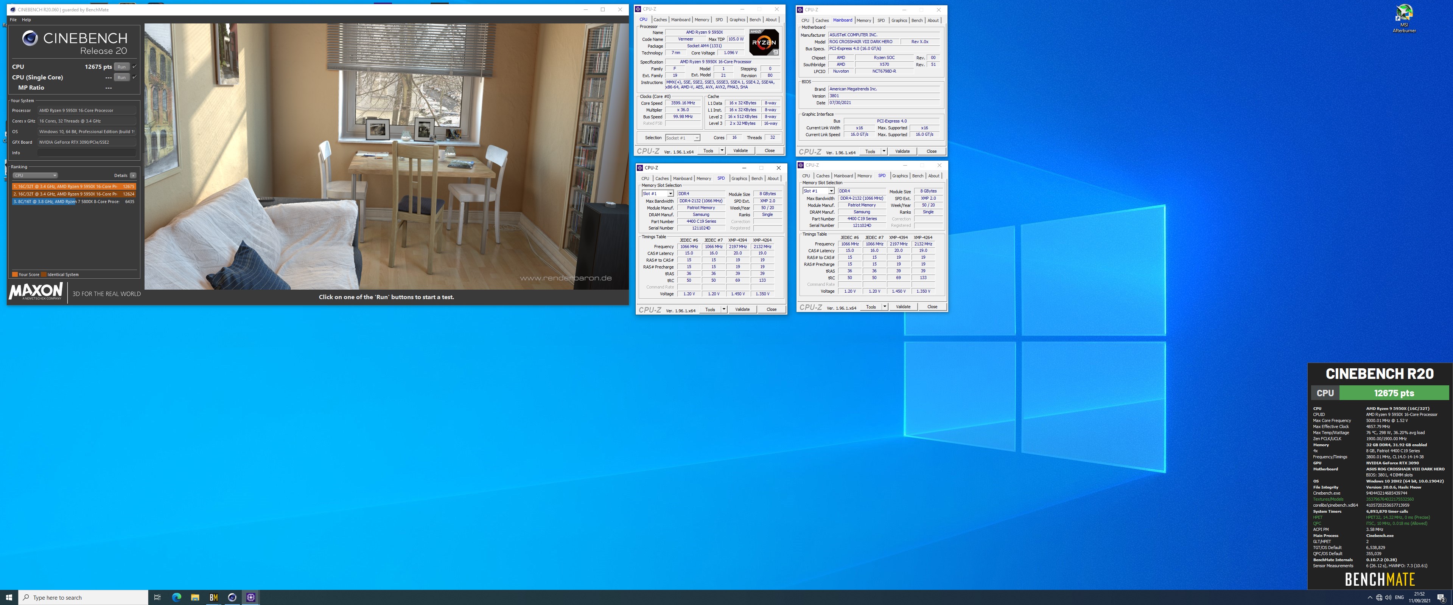Switch to Caches tab in CPU-Z CPU-tab window

(660, 20)
